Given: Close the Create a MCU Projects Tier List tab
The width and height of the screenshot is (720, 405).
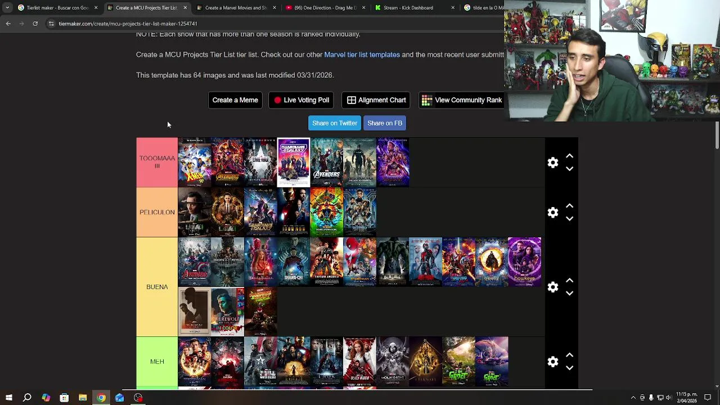Looking at the screenshot, I should coord(185,8).
